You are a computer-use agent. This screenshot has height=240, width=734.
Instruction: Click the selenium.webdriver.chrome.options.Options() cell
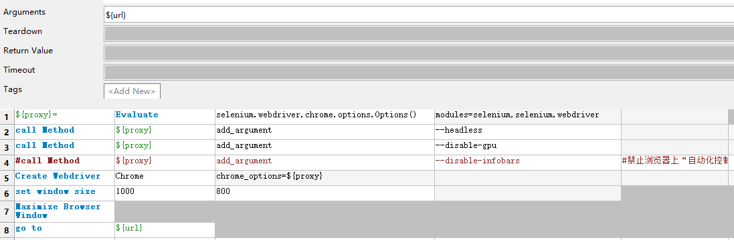click(325, 117)
